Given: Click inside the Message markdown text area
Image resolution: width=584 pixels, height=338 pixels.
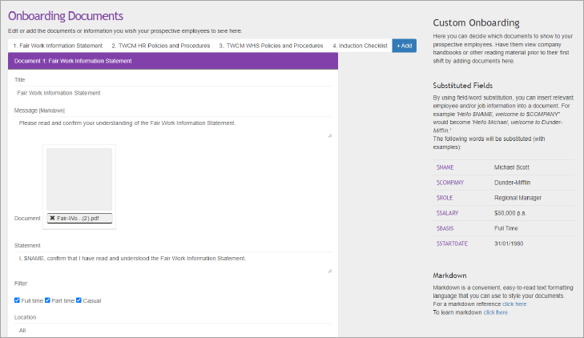Looking at the screenshot, I should [172, 127].
